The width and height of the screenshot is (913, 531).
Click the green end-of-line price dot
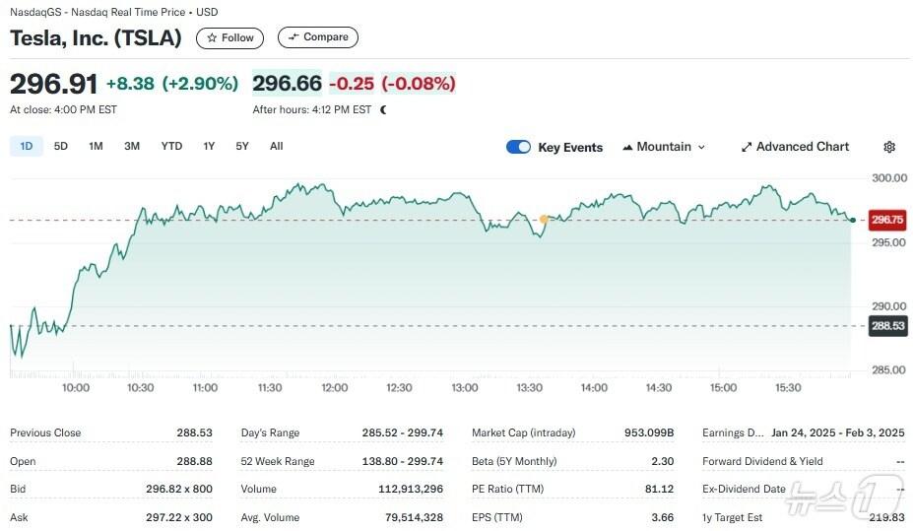click(x=853, y=220)
